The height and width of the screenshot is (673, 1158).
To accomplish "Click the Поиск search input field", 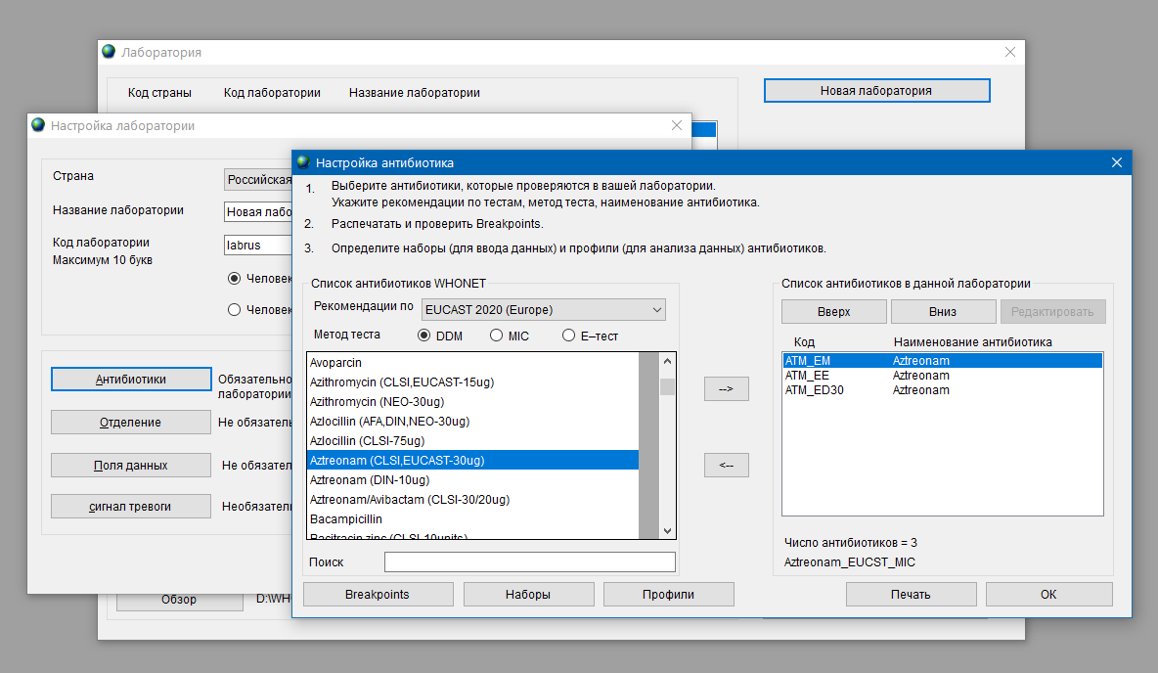I will point(529,562).
